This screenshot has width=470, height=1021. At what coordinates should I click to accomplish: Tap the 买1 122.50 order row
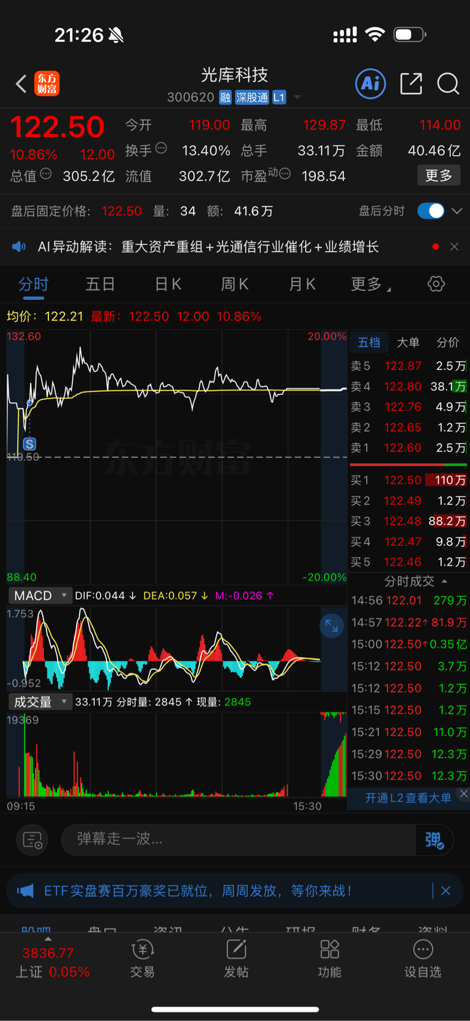[x=409, y=480]
